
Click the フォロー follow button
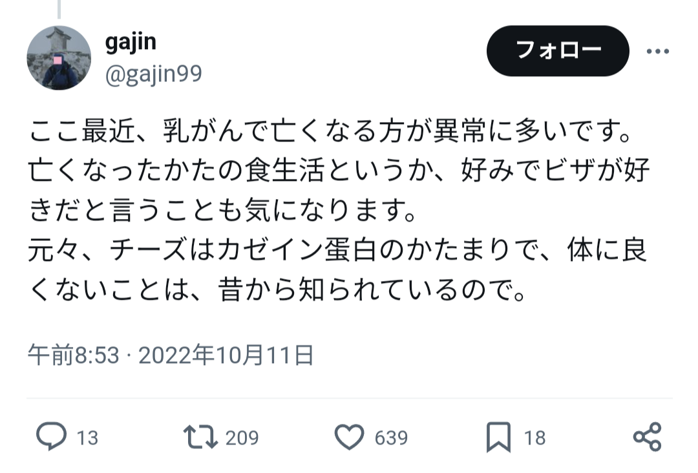tap(558, 51)
